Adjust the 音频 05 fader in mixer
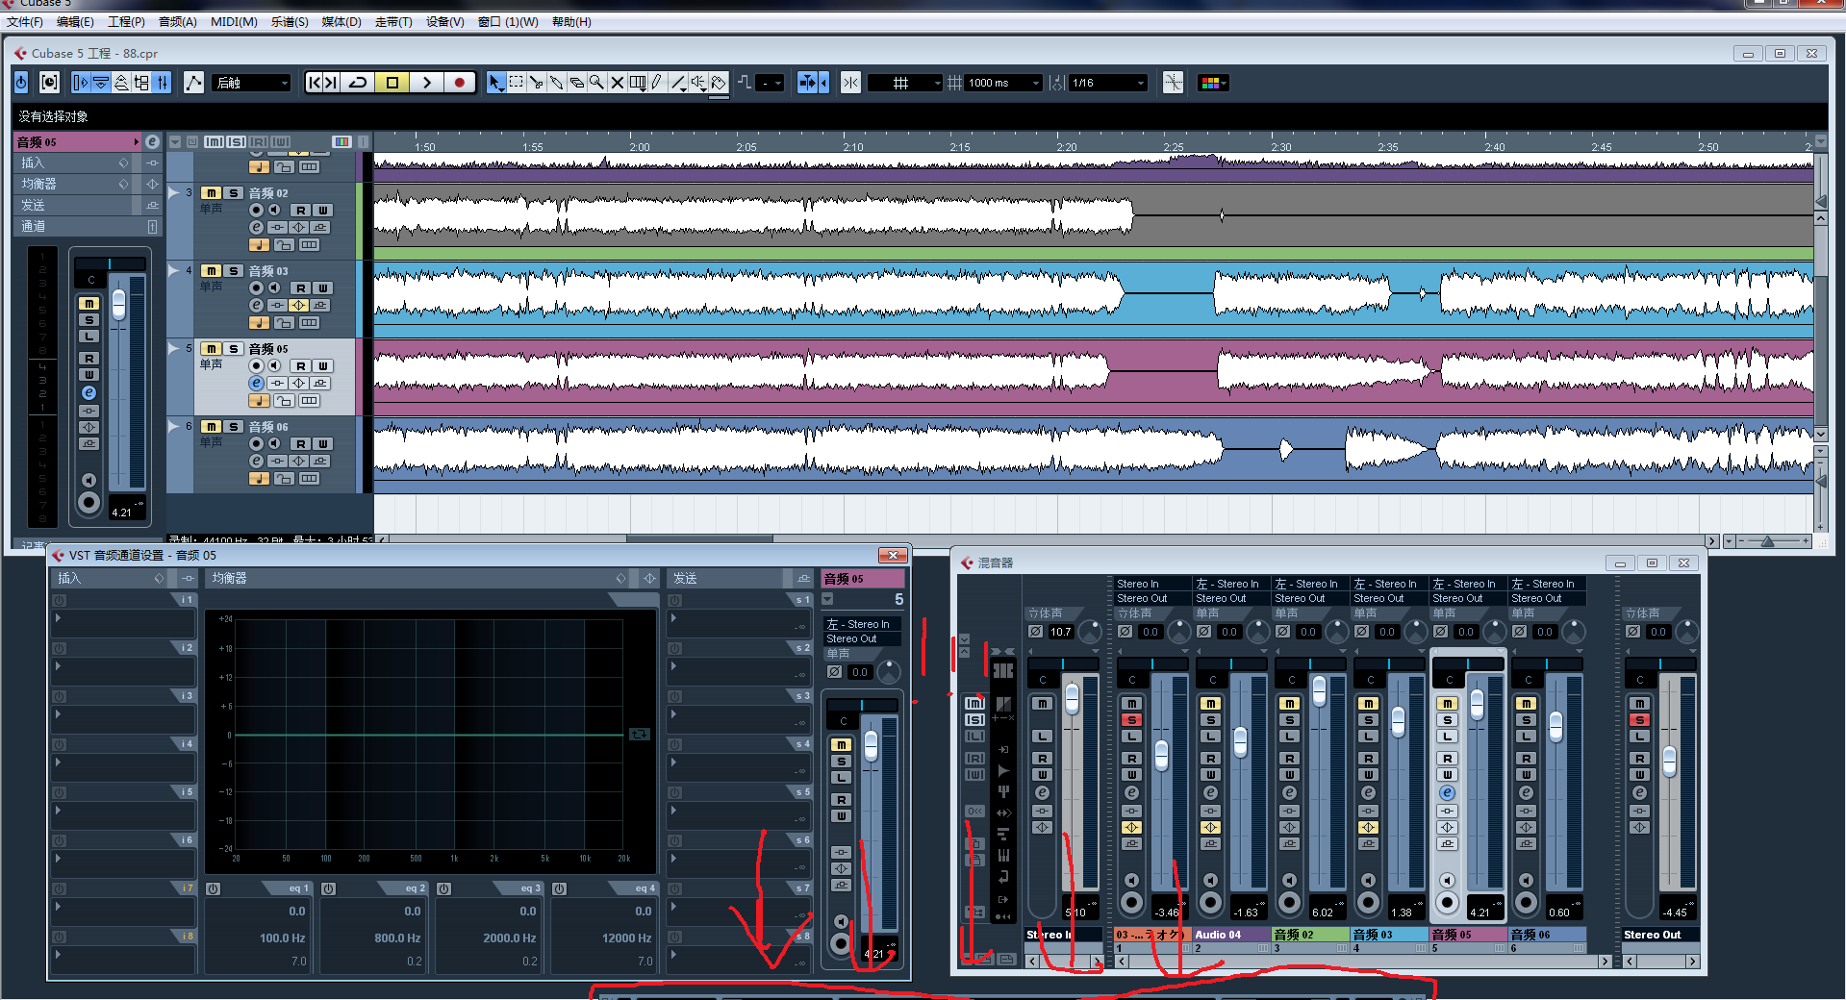Image resolution: width=1846 pixels, height=1000 pixels. 1477,705
